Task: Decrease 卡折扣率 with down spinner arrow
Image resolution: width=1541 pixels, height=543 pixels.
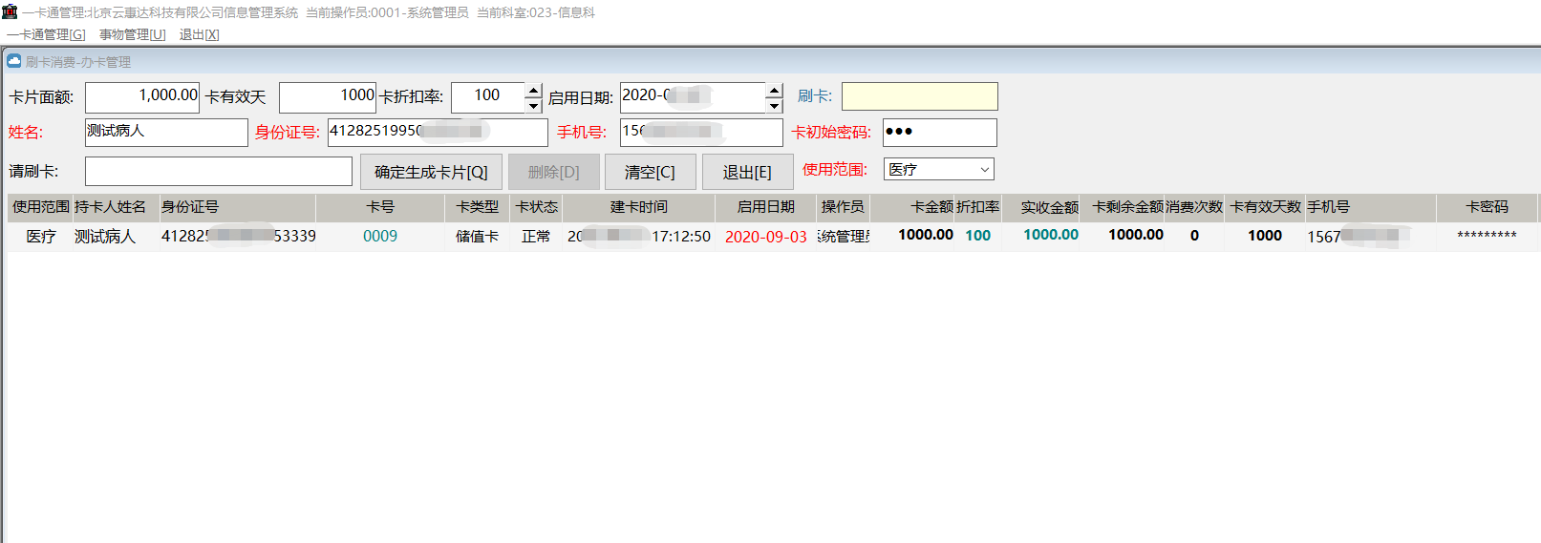Action: click(x=533, y=105)
